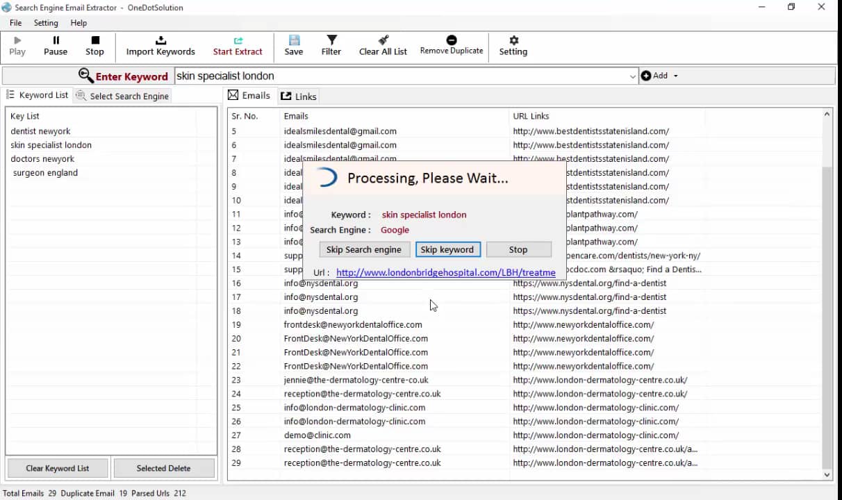Click the Emails column header
The height and width of the screenshot is (500, 842).
point(296,116)
